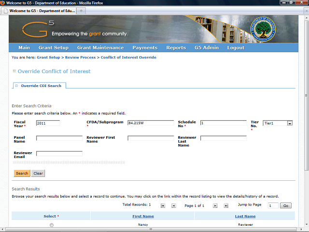Open a new browser tab with plus button
The image size is (309, 232).
81,10
